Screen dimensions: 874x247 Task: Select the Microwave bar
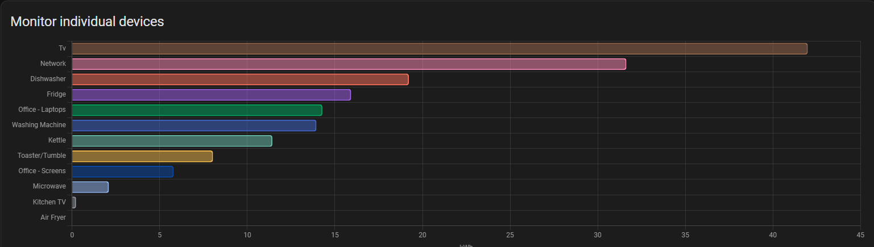(90, 187)
